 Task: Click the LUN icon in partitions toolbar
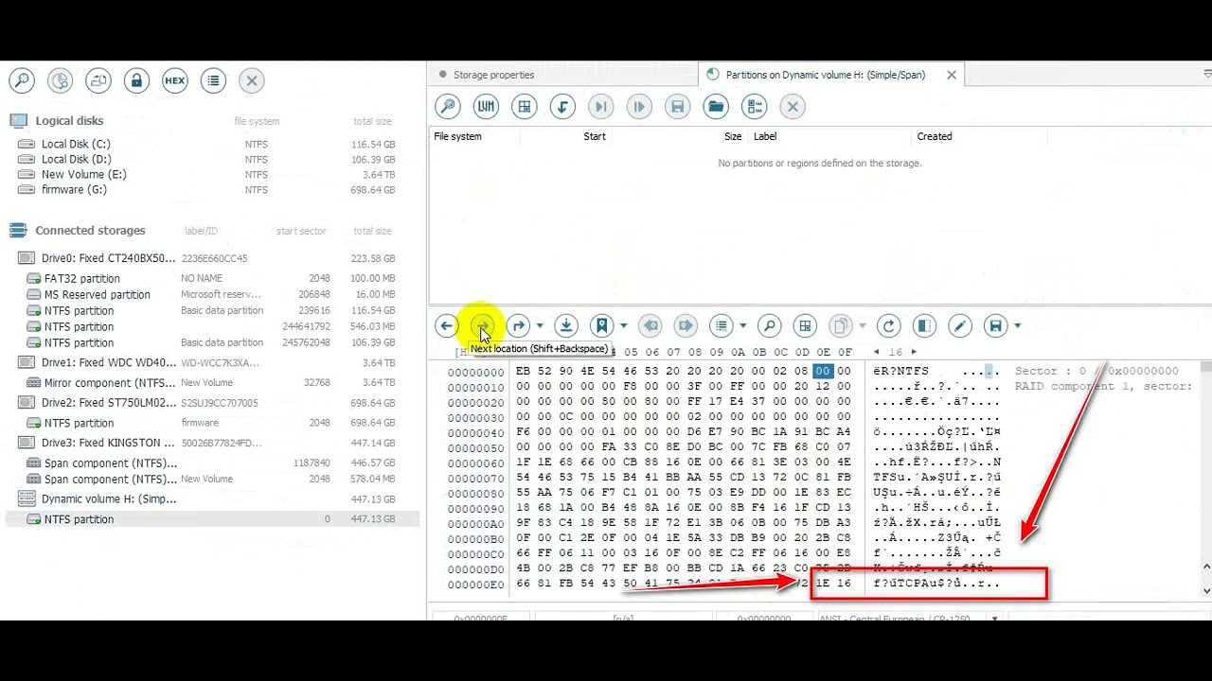pyautogui.click(x=487, y=107)
